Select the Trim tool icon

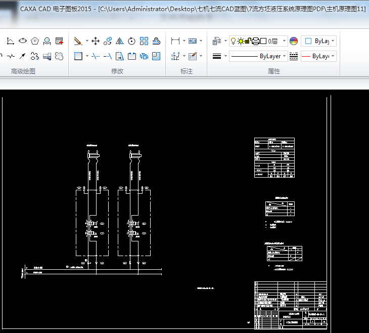(96, 56)
